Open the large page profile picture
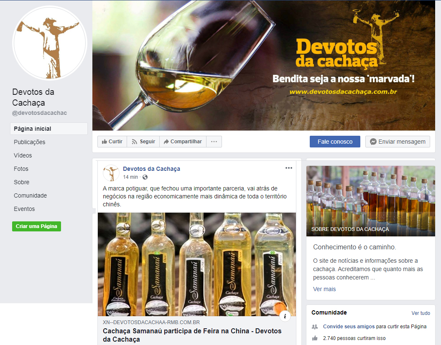 coord(50,43)
